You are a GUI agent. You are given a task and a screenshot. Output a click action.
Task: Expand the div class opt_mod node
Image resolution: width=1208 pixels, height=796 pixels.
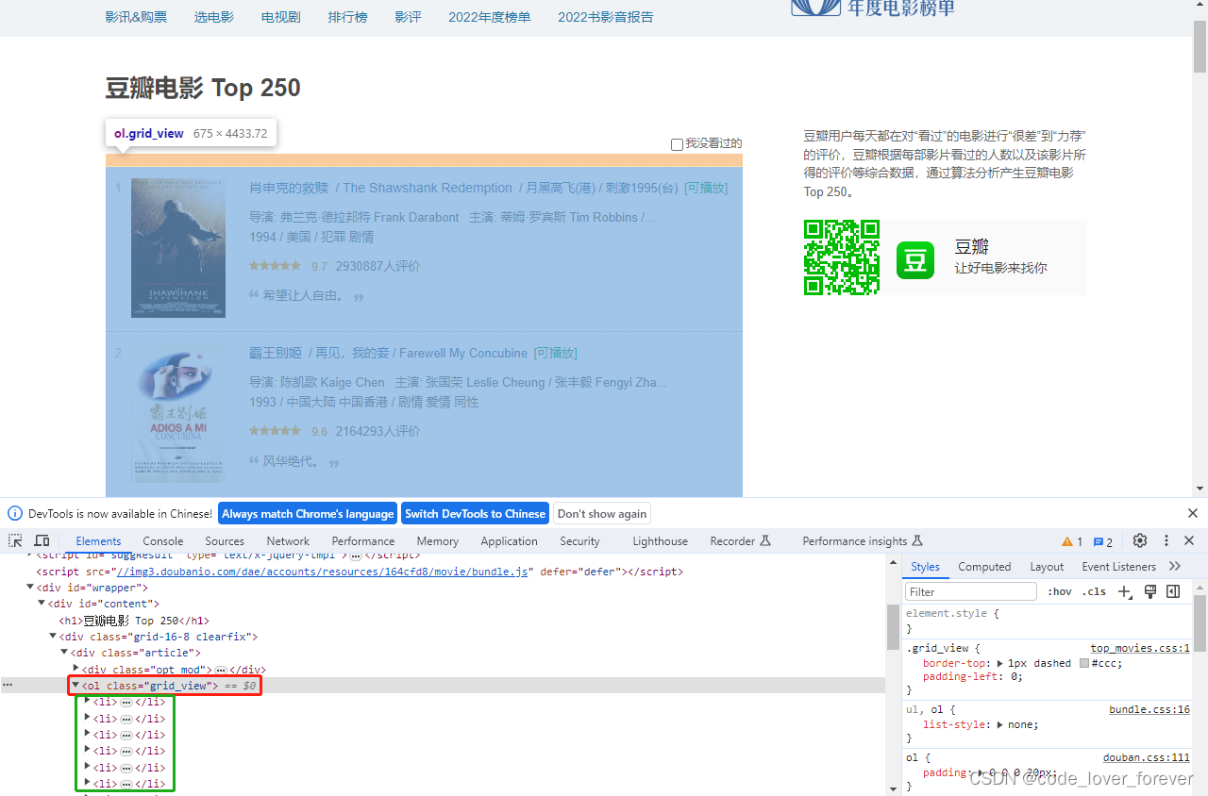[x=76, y=669]
